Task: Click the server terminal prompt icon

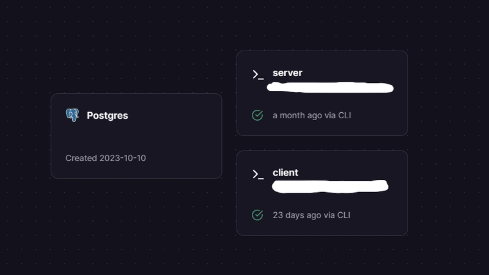Action: (258, 74)
